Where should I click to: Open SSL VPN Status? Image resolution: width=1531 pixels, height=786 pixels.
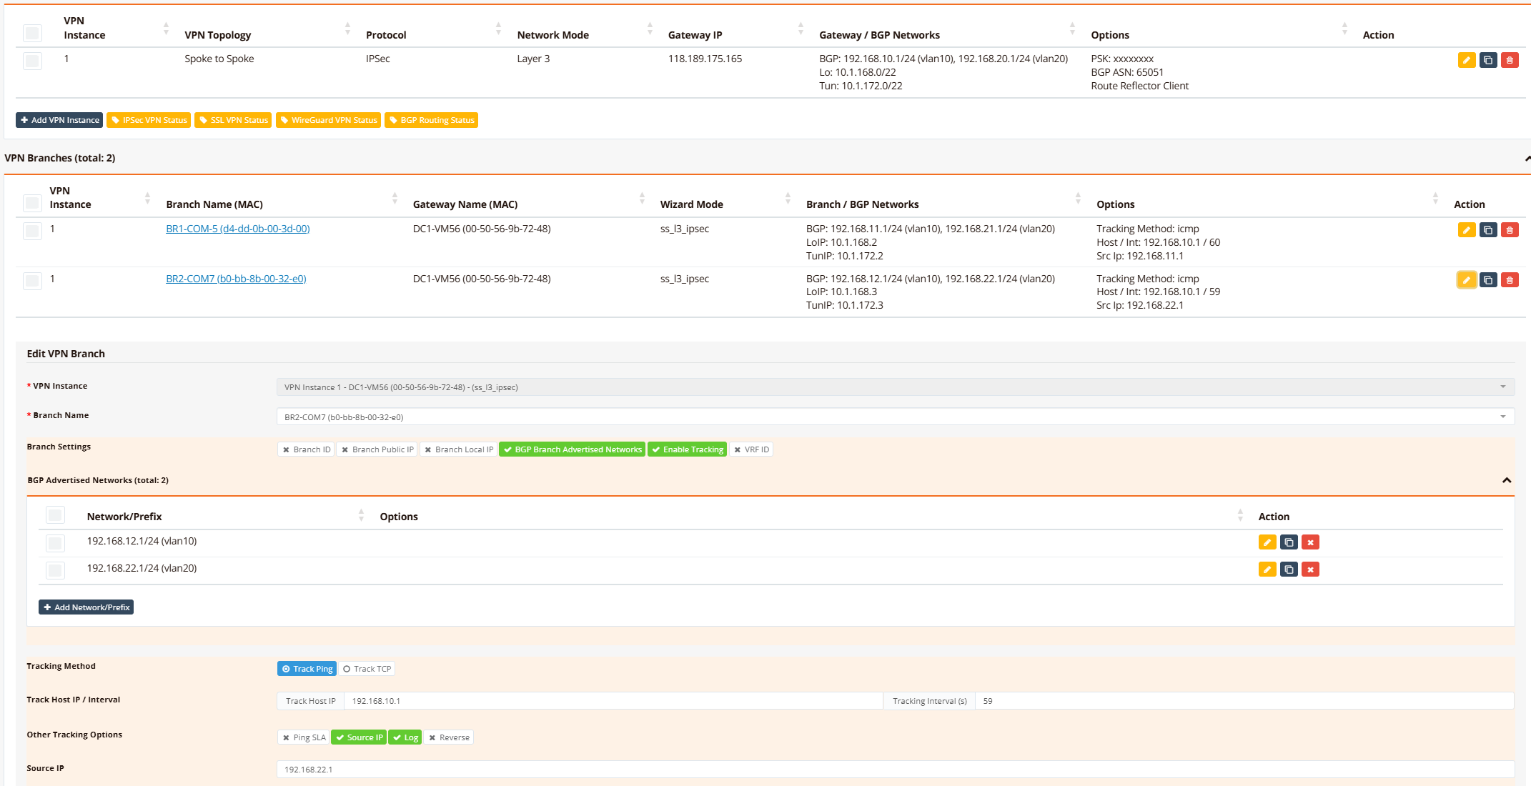[x=233, y=120]
